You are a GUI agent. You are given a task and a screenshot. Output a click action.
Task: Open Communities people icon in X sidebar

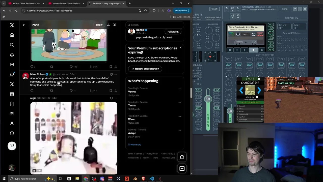12,114
